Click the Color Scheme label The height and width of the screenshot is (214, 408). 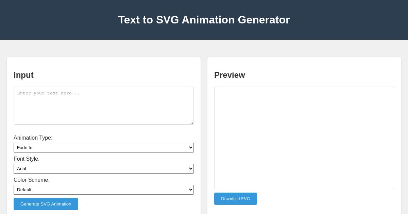pos(31,180)
